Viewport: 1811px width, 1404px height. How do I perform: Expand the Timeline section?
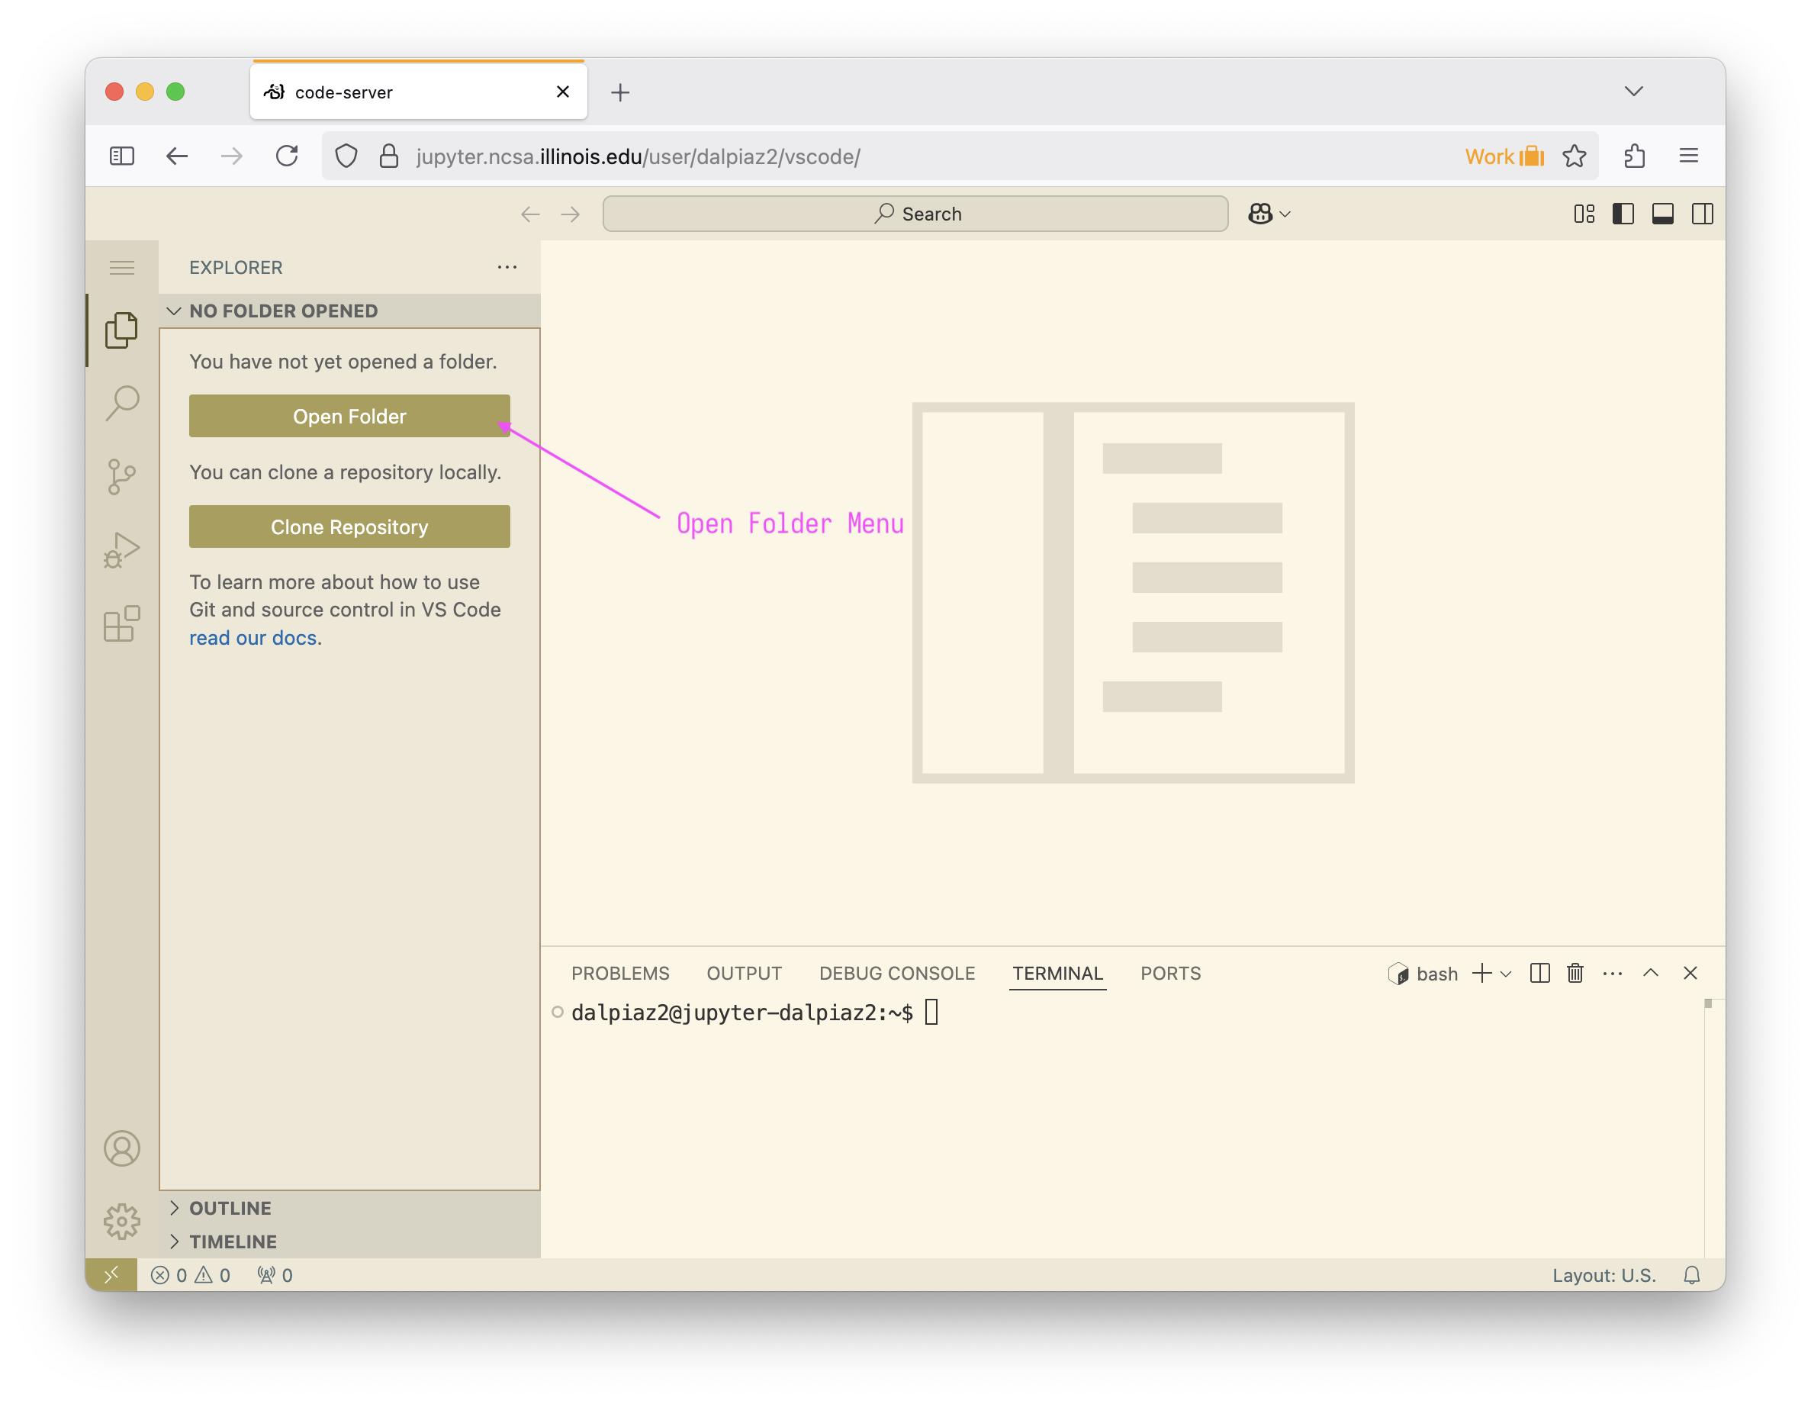click(232, 1241)
